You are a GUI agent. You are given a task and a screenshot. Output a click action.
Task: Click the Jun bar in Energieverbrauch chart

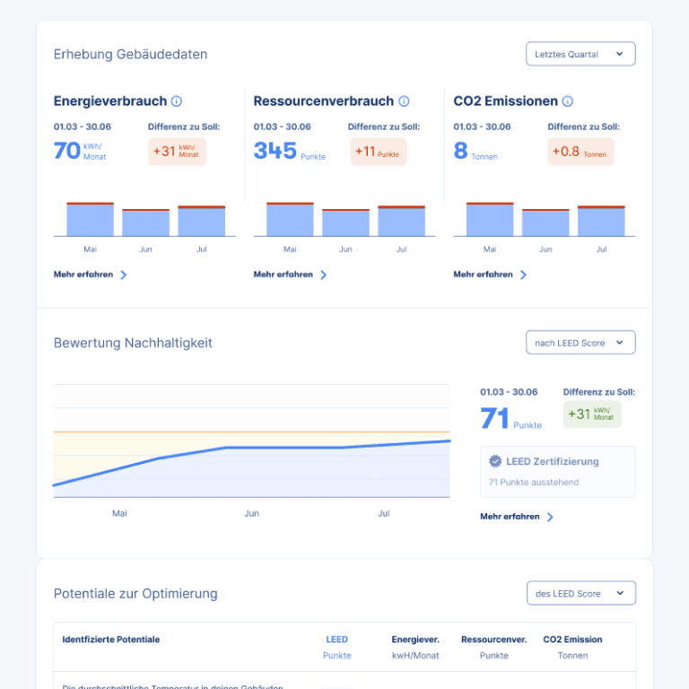tap(146, 222)
